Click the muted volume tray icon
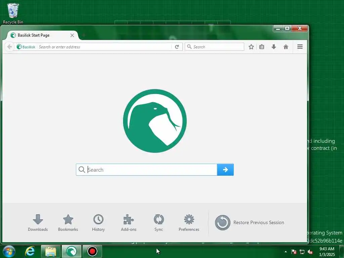 310,252
